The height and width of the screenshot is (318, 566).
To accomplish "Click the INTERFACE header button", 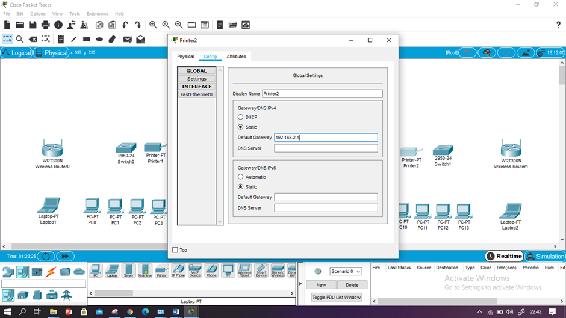I will pyautogui.click(x=197, y=87).
